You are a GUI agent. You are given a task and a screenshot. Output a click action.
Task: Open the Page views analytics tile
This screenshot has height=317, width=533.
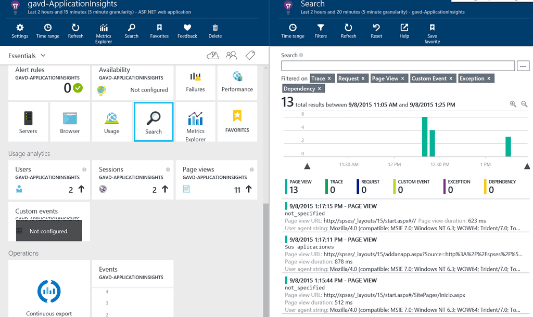click(216, 179)
